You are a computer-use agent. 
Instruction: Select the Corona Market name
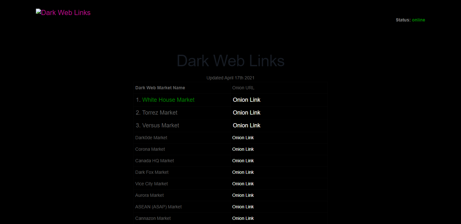pyautogui.click(x=150, y=149)
